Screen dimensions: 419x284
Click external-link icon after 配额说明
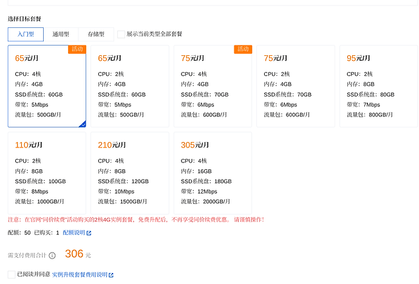[89, 233]
